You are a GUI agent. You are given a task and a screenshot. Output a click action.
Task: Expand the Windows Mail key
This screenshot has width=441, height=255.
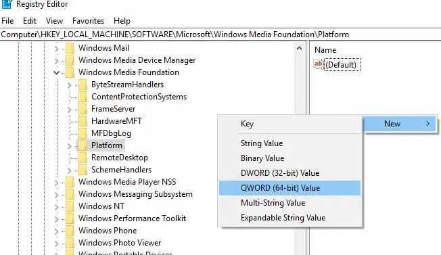coord(57,49)
